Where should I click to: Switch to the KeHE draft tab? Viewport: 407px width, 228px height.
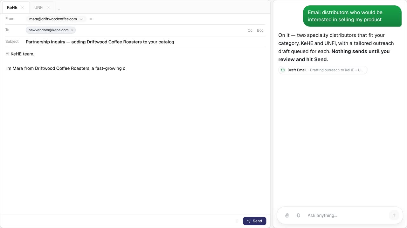click(16, 7)
